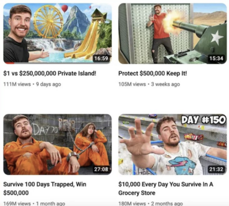Open the tank firing video thumbnail
This screenshot has height=206, width=229.
coord(172,33)
